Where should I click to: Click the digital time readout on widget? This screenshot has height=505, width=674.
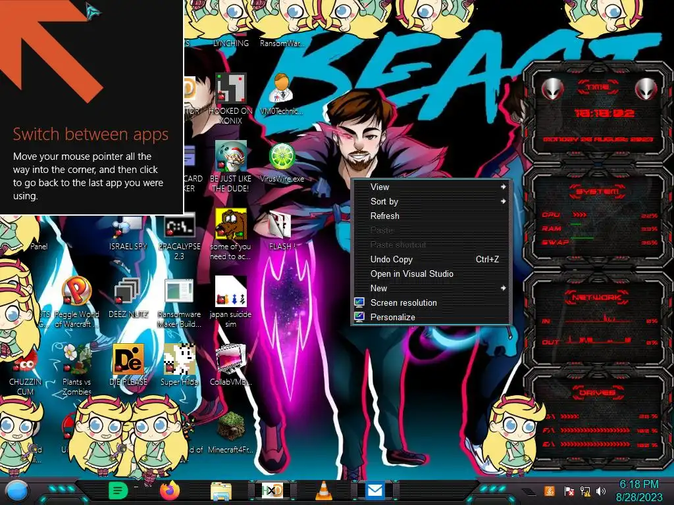click(x=604, y=113)
